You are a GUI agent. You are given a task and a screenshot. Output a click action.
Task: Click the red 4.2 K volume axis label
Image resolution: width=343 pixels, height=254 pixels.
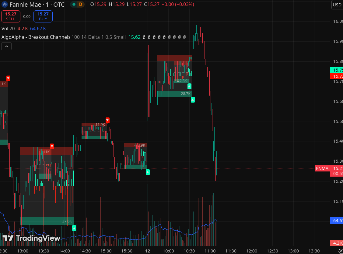337,243
